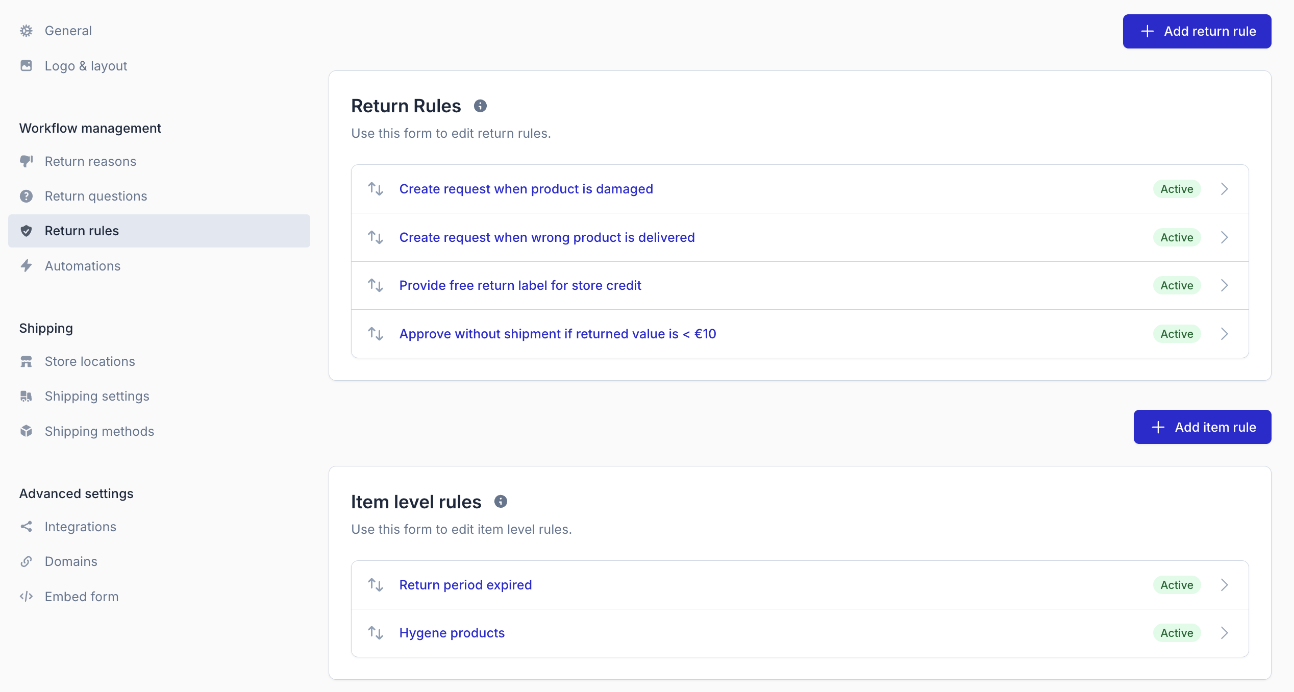Viewport: 1294px width, 692px height.
Task: Expand chevron on Return period expired row
Action: tap(1225, 585)
